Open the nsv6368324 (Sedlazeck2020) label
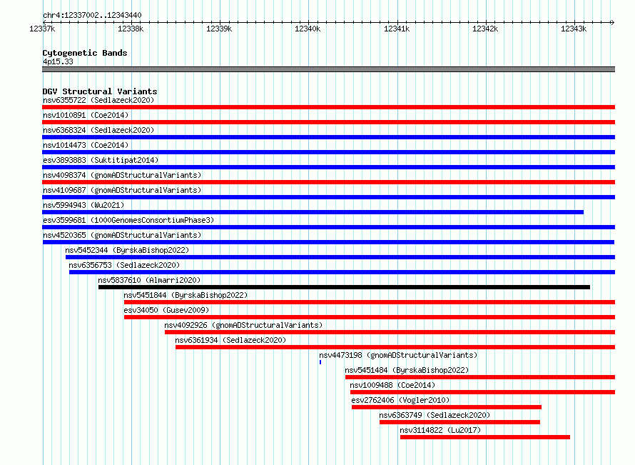This screenshot has height=465, width=635. coord(98,130)
